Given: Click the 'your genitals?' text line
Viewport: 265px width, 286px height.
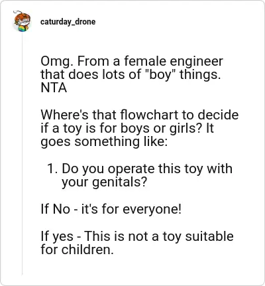Looking at the screenshot, I should [104, 182].
